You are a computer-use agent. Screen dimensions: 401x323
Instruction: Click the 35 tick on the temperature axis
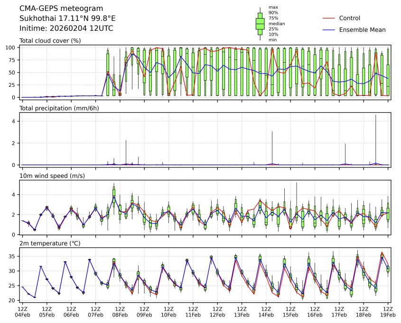[x=14, y=257]
